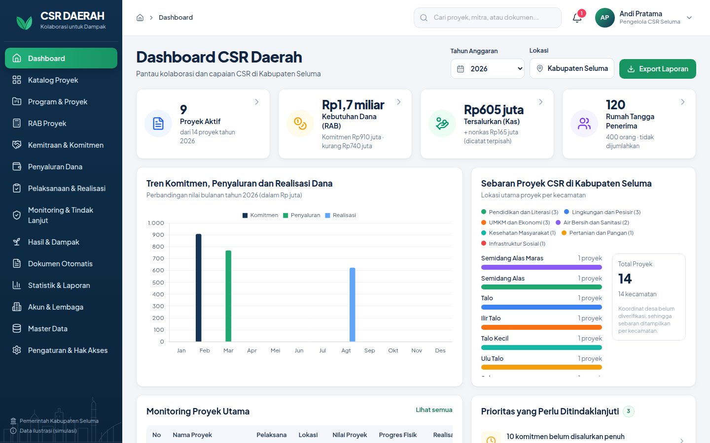
Task: Toggle Komitmen series in chart legend
Action: click(260, 215)
